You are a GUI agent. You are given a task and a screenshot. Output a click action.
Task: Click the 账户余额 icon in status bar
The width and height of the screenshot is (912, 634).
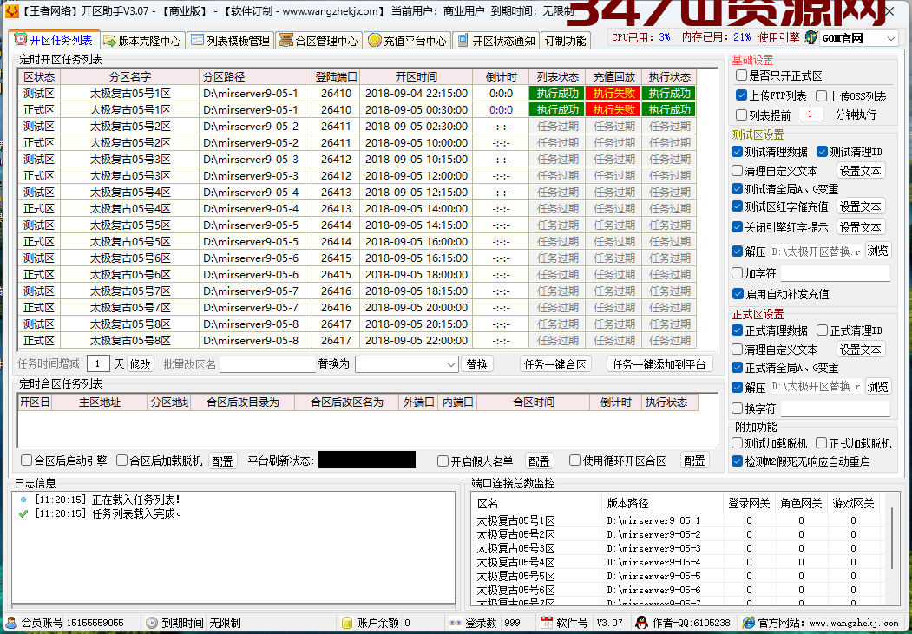346,623
